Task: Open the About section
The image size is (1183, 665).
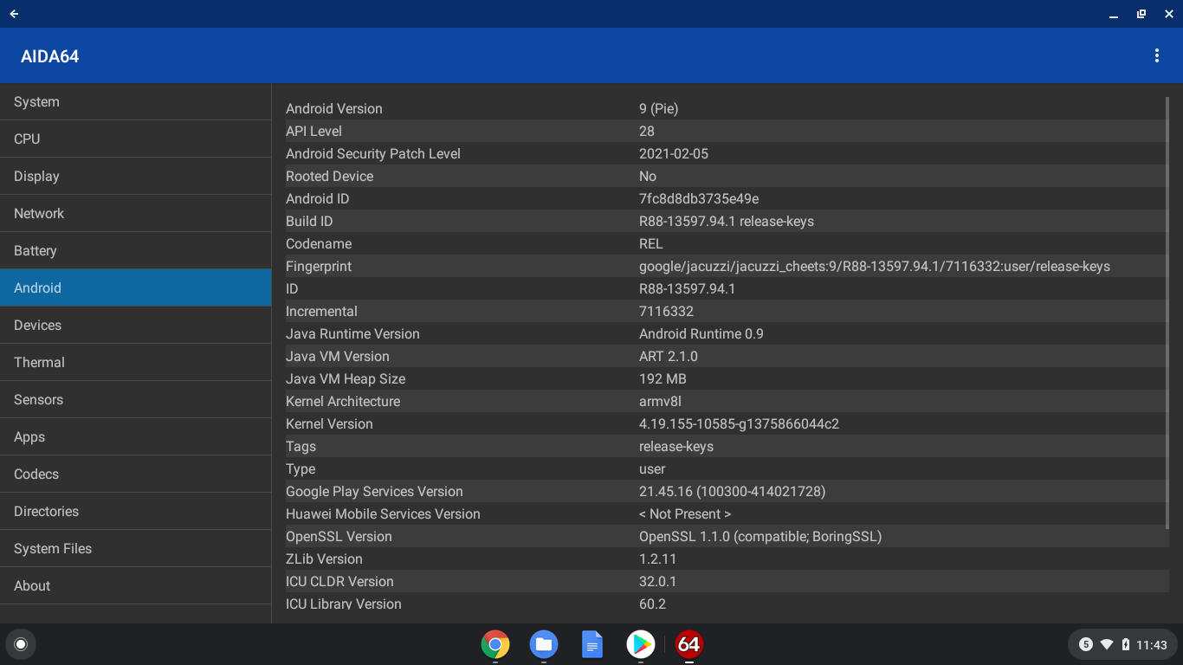Action: coord(136,585)
